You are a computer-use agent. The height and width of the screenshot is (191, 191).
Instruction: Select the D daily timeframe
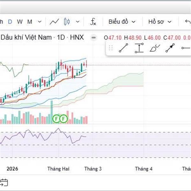pyautogui.click(x=10, y=22)
